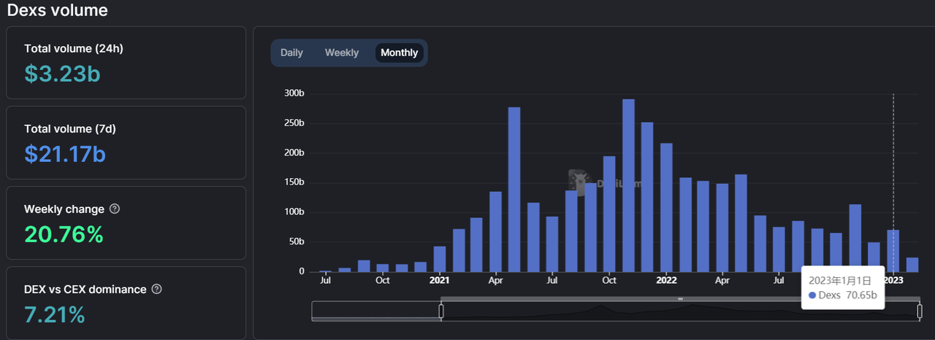Click unselected area of range slider at left
The width and height of the screenshot is (935, 340).
[375, 311]
